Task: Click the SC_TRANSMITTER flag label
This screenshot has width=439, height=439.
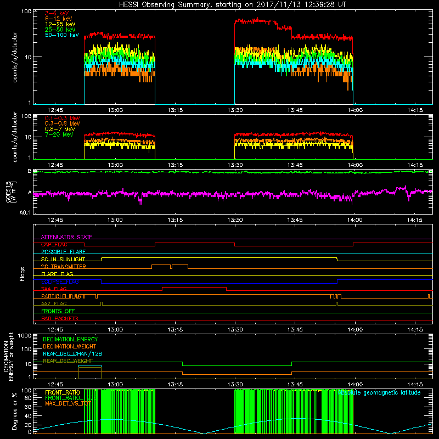Action: 63,267
